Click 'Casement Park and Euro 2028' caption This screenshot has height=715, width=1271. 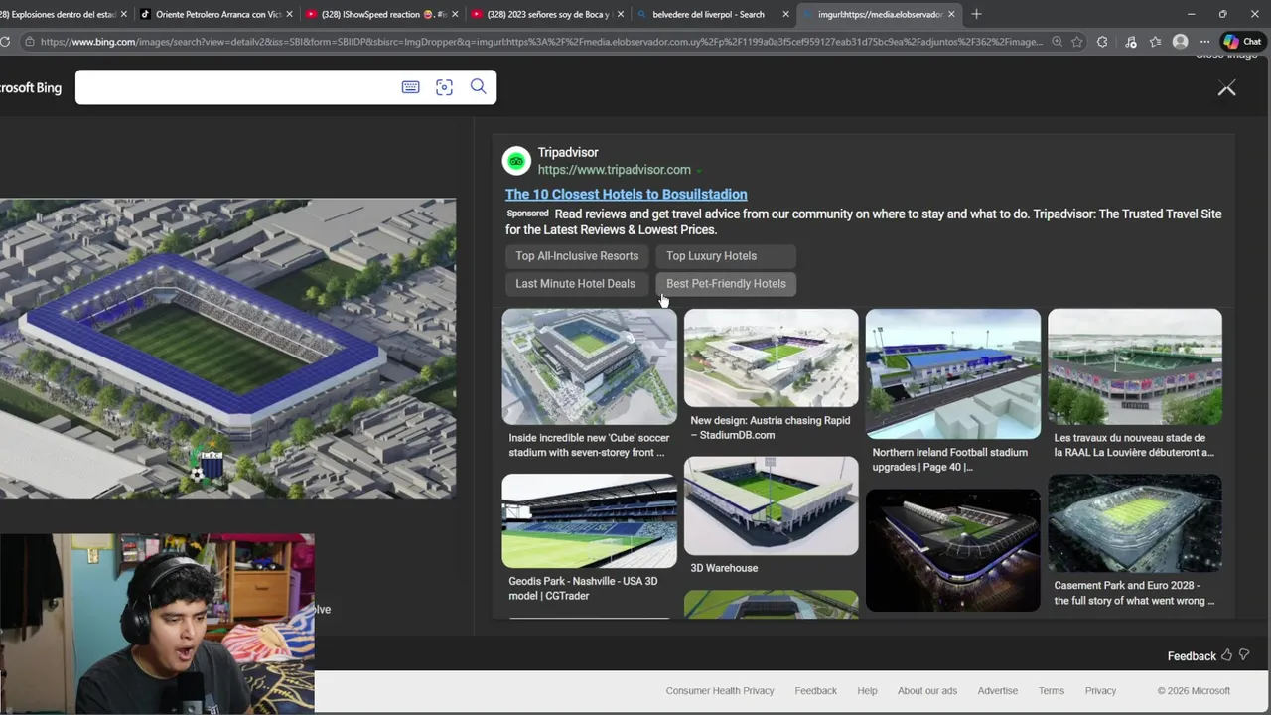[1134, 593]
